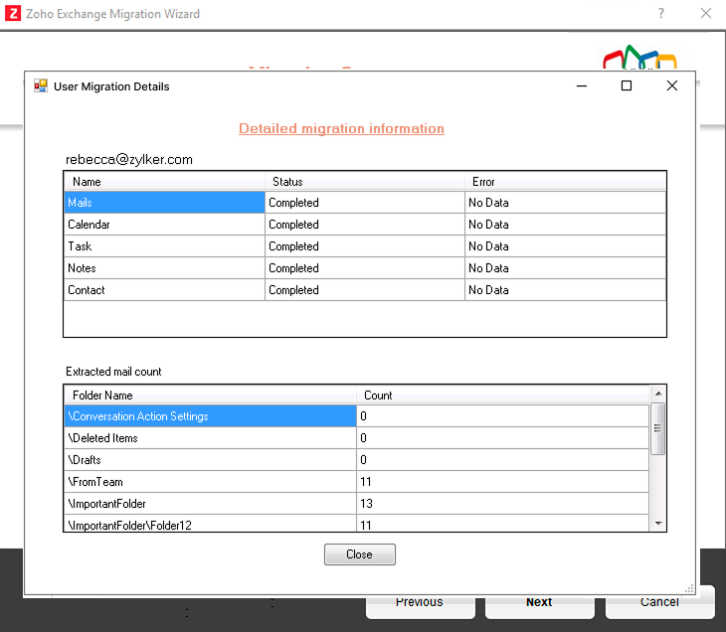Minimize the User Migration Details window
Viewport: 726px width, 632px height.
tap(582, 86)
